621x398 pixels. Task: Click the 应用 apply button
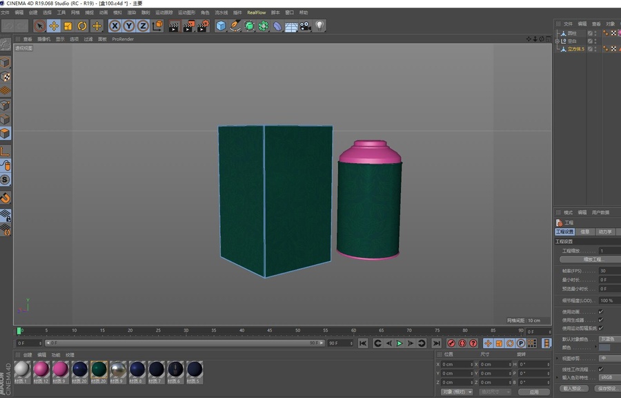[x=534, y=392]
